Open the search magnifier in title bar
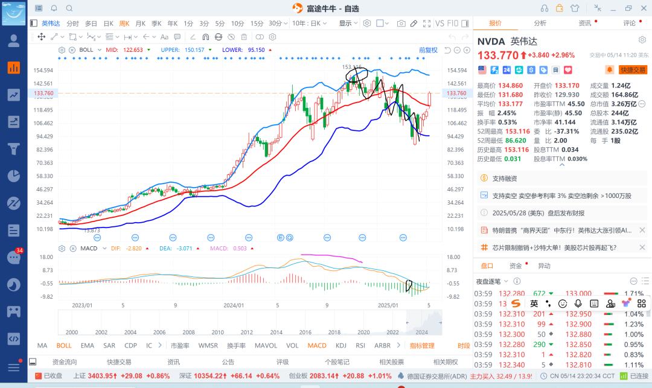Viewport: 652px width, 388px height. 69,8
